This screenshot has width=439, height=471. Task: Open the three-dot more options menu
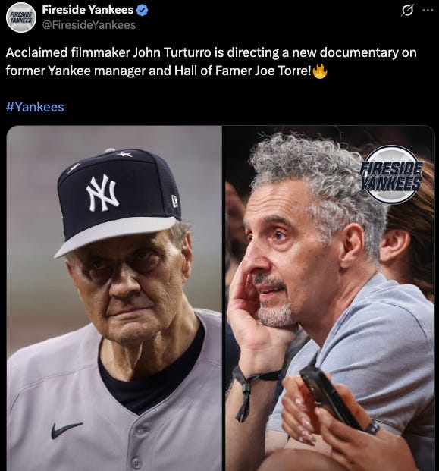(x=428, y=10)
